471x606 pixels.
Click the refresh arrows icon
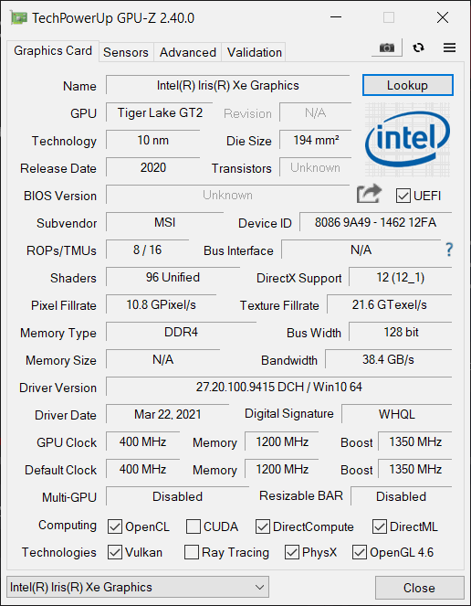click(418, 48)
